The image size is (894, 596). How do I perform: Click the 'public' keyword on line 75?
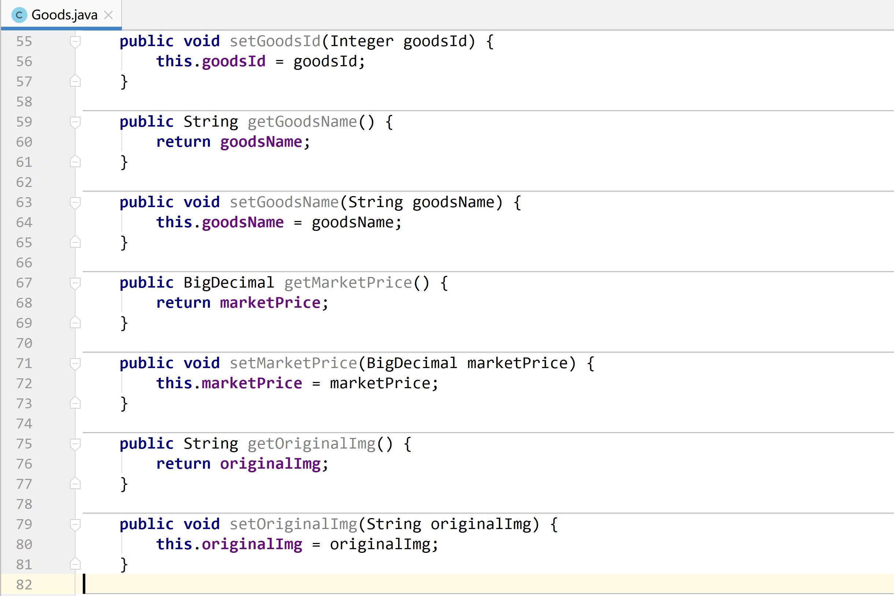[146, 443]
